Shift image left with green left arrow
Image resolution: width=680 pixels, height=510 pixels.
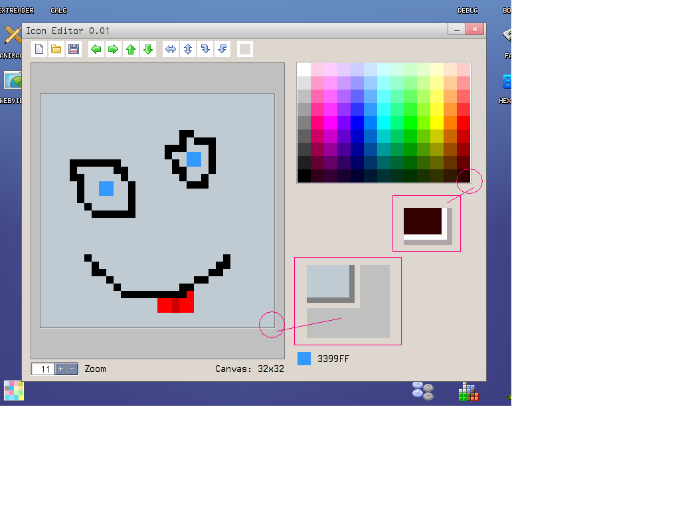tap(96, 49)
